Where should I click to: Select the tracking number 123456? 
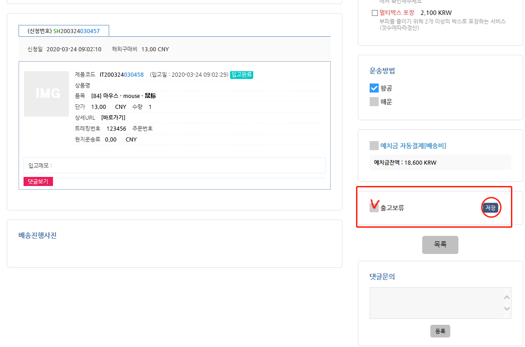tap(116, 129)
